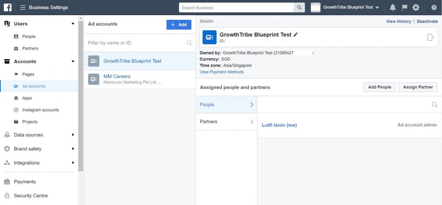Viewport: 442px width, 205px height.
Task: Expand the Data sources section arrow
Action: [73, 135]
